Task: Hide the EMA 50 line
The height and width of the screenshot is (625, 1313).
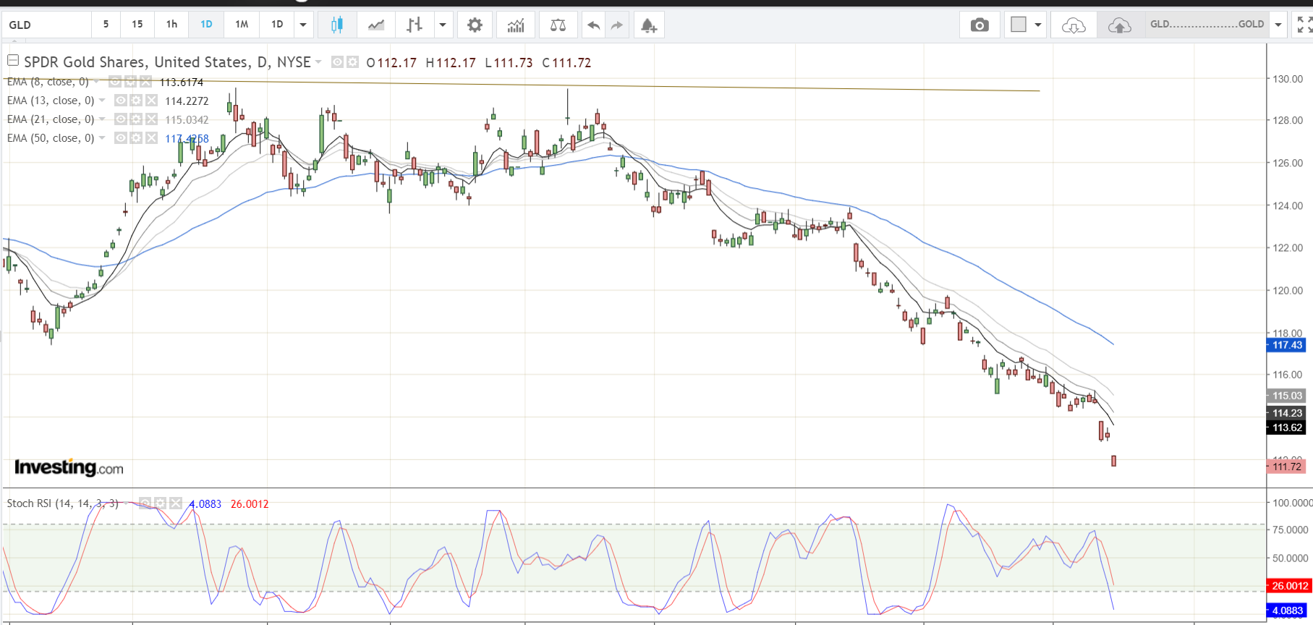Action: (x=121, y=138)
